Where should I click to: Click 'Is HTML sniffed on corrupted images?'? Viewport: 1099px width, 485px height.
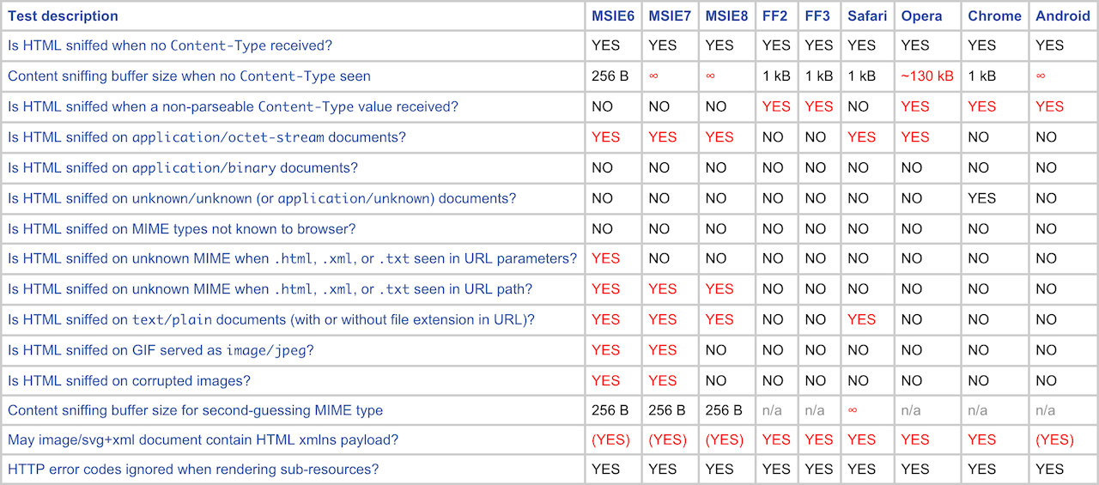click(129, 381)
